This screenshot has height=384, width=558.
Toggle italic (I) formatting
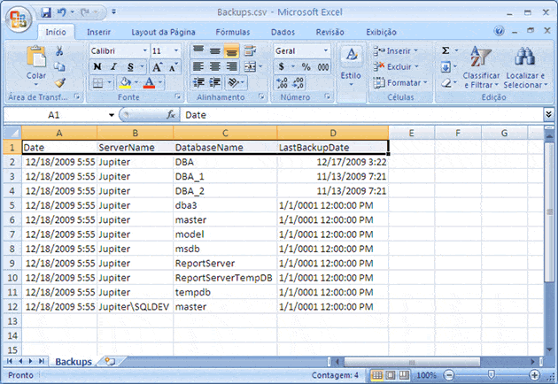[x=114, y=66]
